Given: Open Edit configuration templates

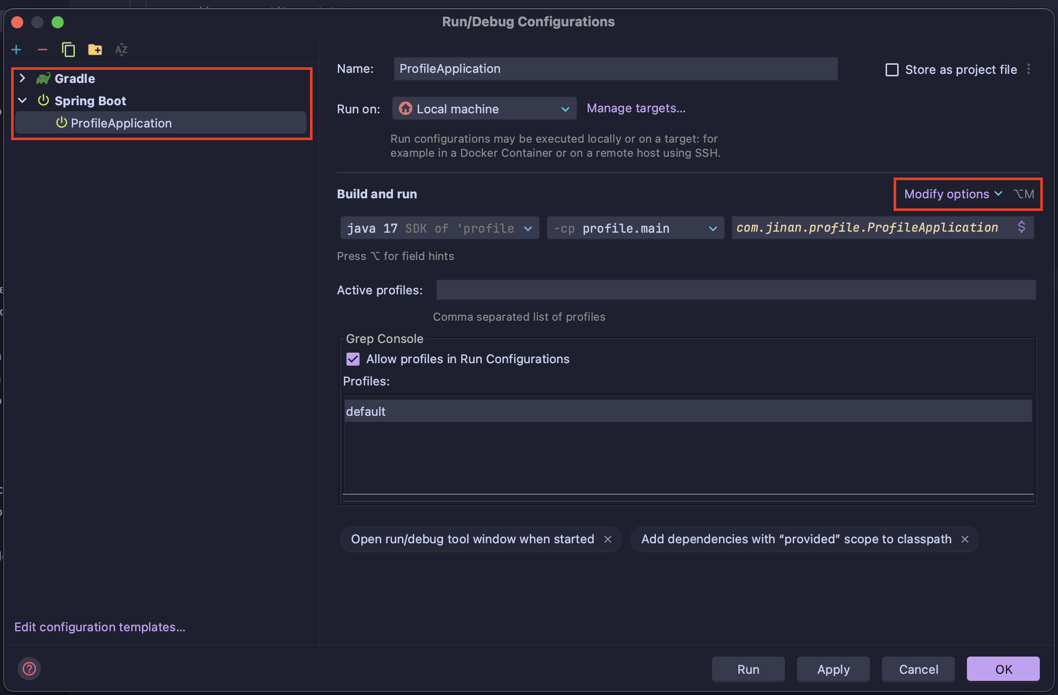Looking at the screenshot, I should [99, 627].
